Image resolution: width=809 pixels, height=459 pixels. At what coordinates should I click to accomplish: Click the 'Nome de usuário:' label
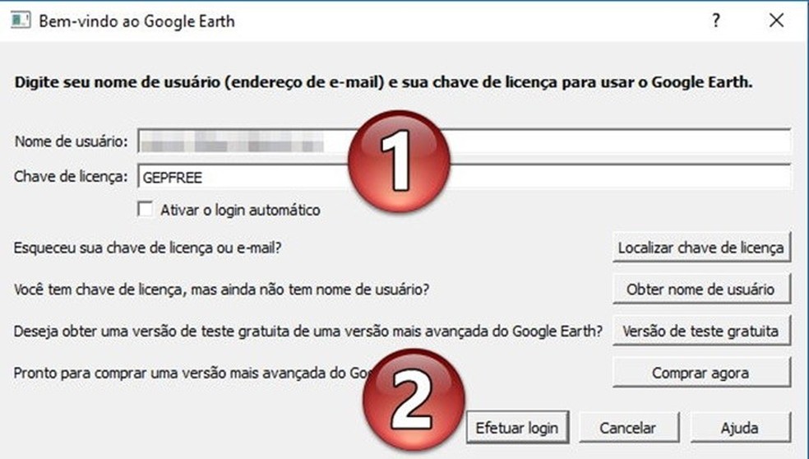72,141
